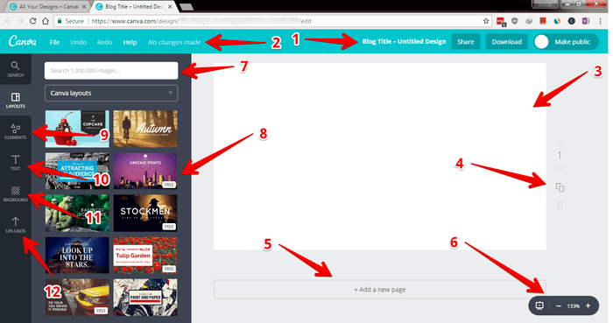Select the Layouts sidebar icon
The height and width of the screenshot is (323, 613).
coord(15,101)
